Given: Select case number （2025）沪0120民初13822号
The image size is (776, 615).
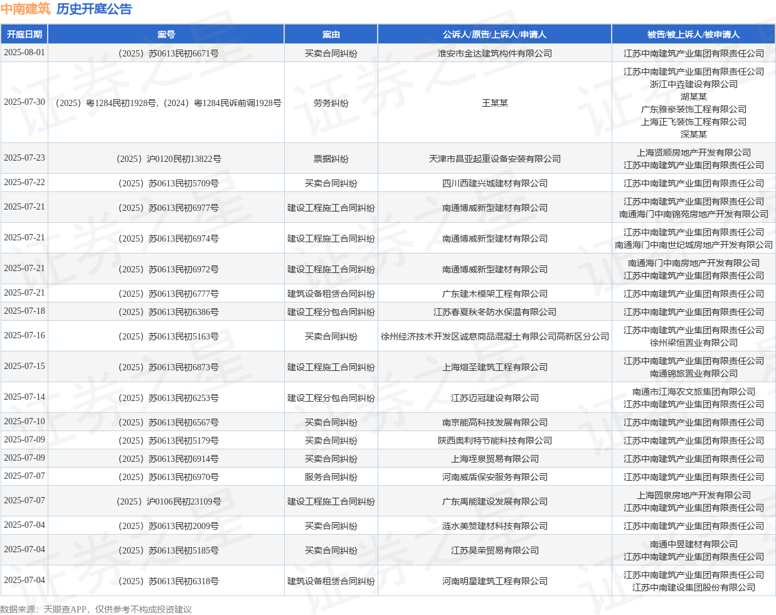Looking at the screenshot, I should 166,159.
